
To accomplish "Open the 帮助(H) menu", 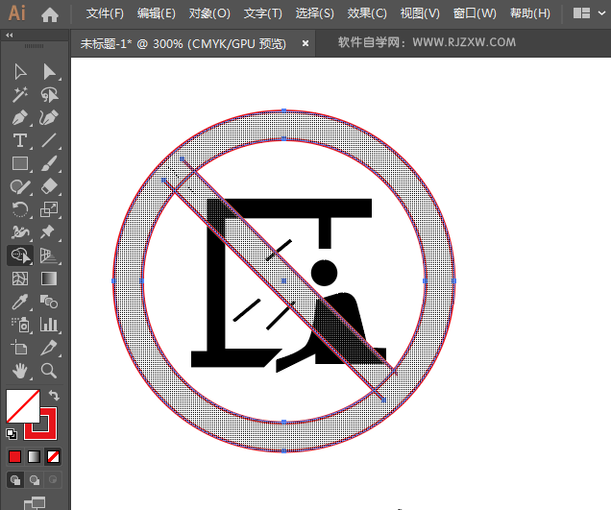I will point(530,13).
